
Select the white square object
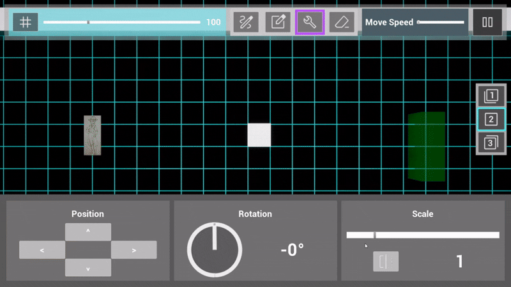[259, 135]
